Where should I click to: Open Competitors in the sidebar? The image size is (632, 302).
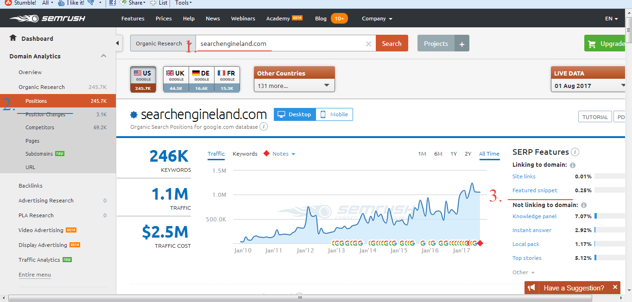pos(40,127)
